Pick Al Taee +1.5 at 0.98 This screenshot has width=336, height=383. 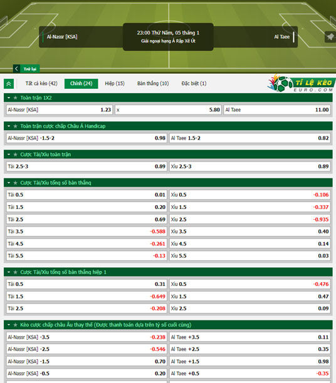[x=250, y=361]
